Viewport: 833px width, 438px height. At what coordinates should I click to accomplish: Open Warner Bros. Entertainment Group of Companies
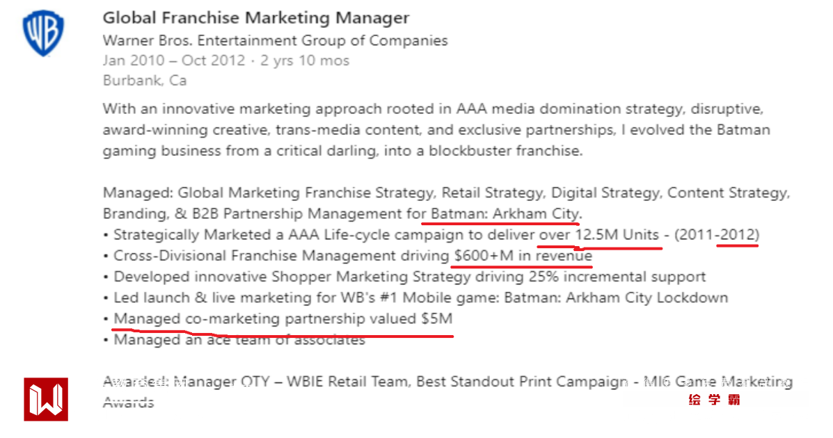coord(275,40)
